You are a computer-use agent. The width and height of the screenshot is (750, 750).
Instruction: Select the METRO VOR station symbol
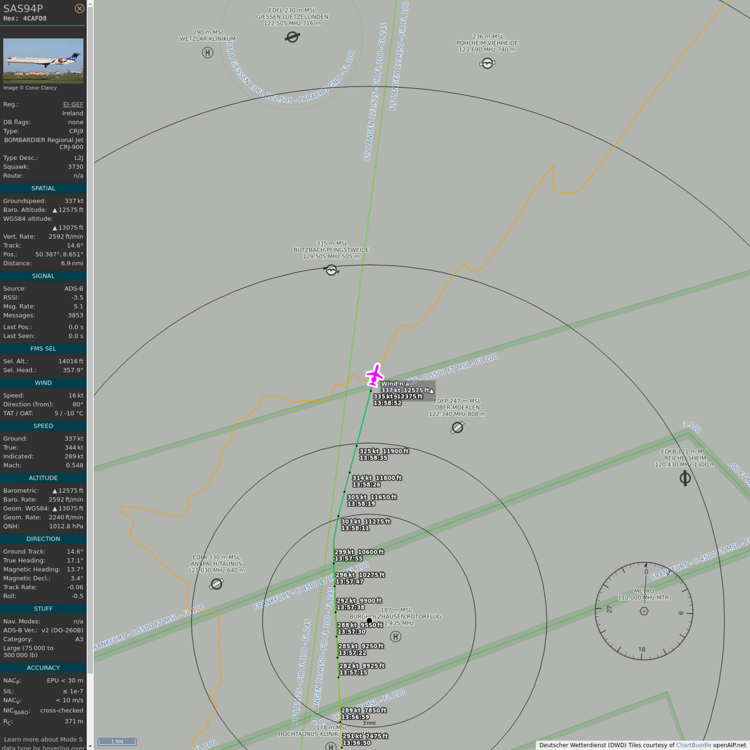tap(644, 611)
